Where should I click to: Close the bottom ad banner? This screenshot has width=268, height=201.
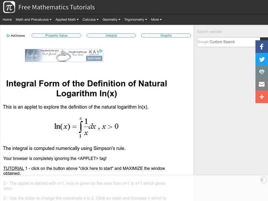tap(263, 180)
